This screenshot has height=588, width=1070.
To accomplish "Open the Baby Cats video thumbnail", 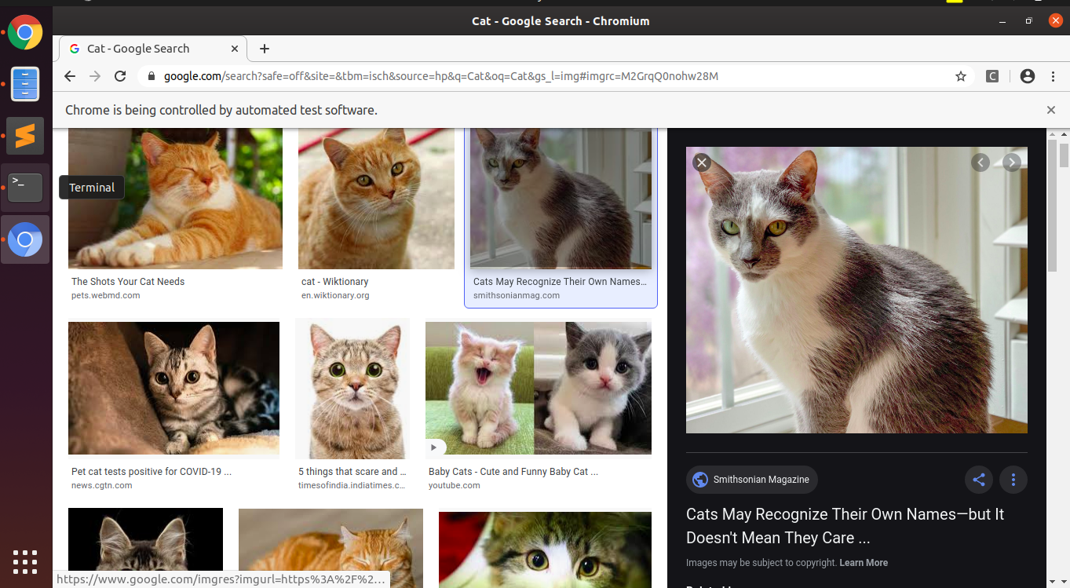I will [539, 389].
